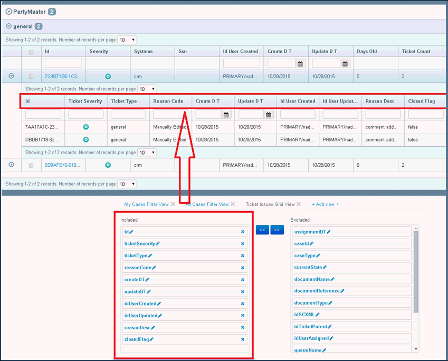Viewport: 448px width, 361px height.
Task: Remove ticketSeverity from the Included list
Action: point(243,244)
